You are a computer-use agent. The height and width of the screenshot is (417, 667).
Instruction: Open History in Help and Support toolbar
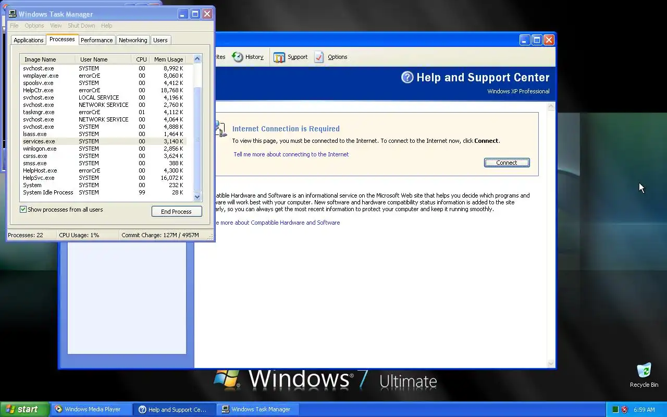[x=248, y=57]
